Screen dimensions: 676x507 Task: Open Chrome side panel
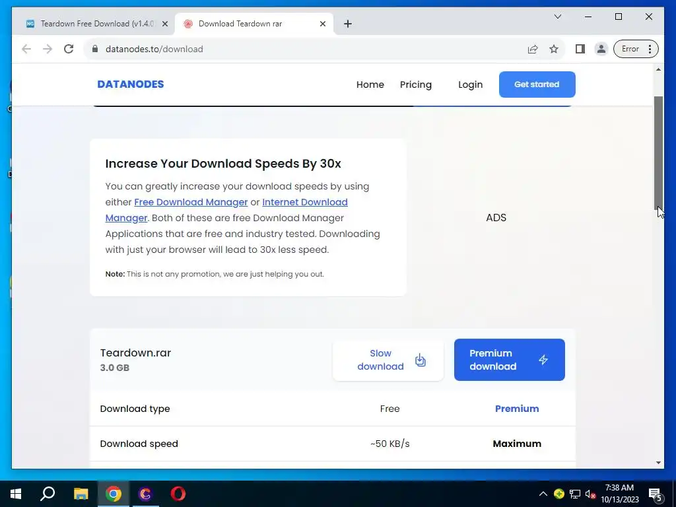point(580,49)
